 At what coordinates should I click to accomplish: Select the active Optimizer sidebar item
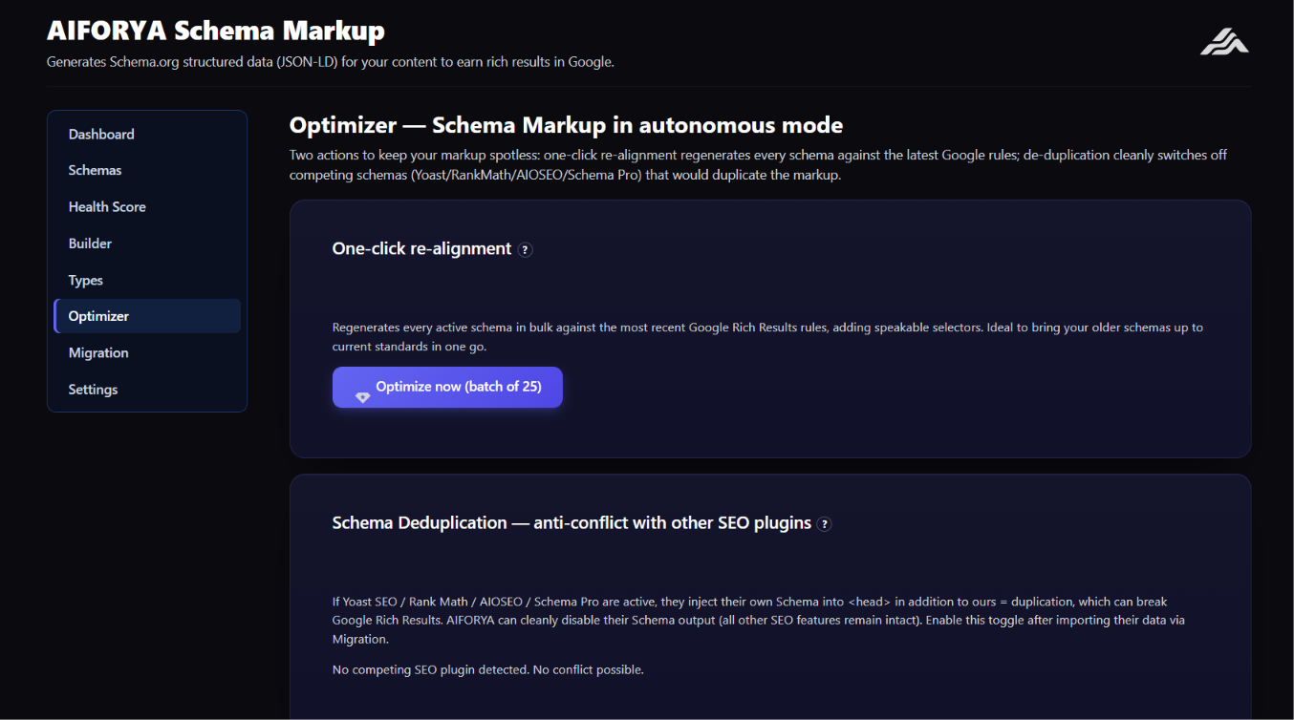147,316
